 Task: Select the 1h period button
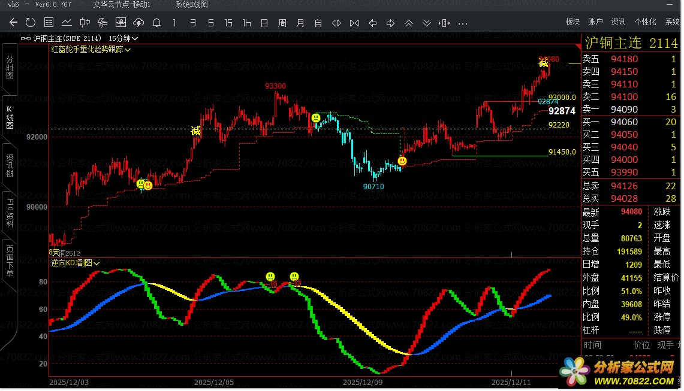(246, 23)
